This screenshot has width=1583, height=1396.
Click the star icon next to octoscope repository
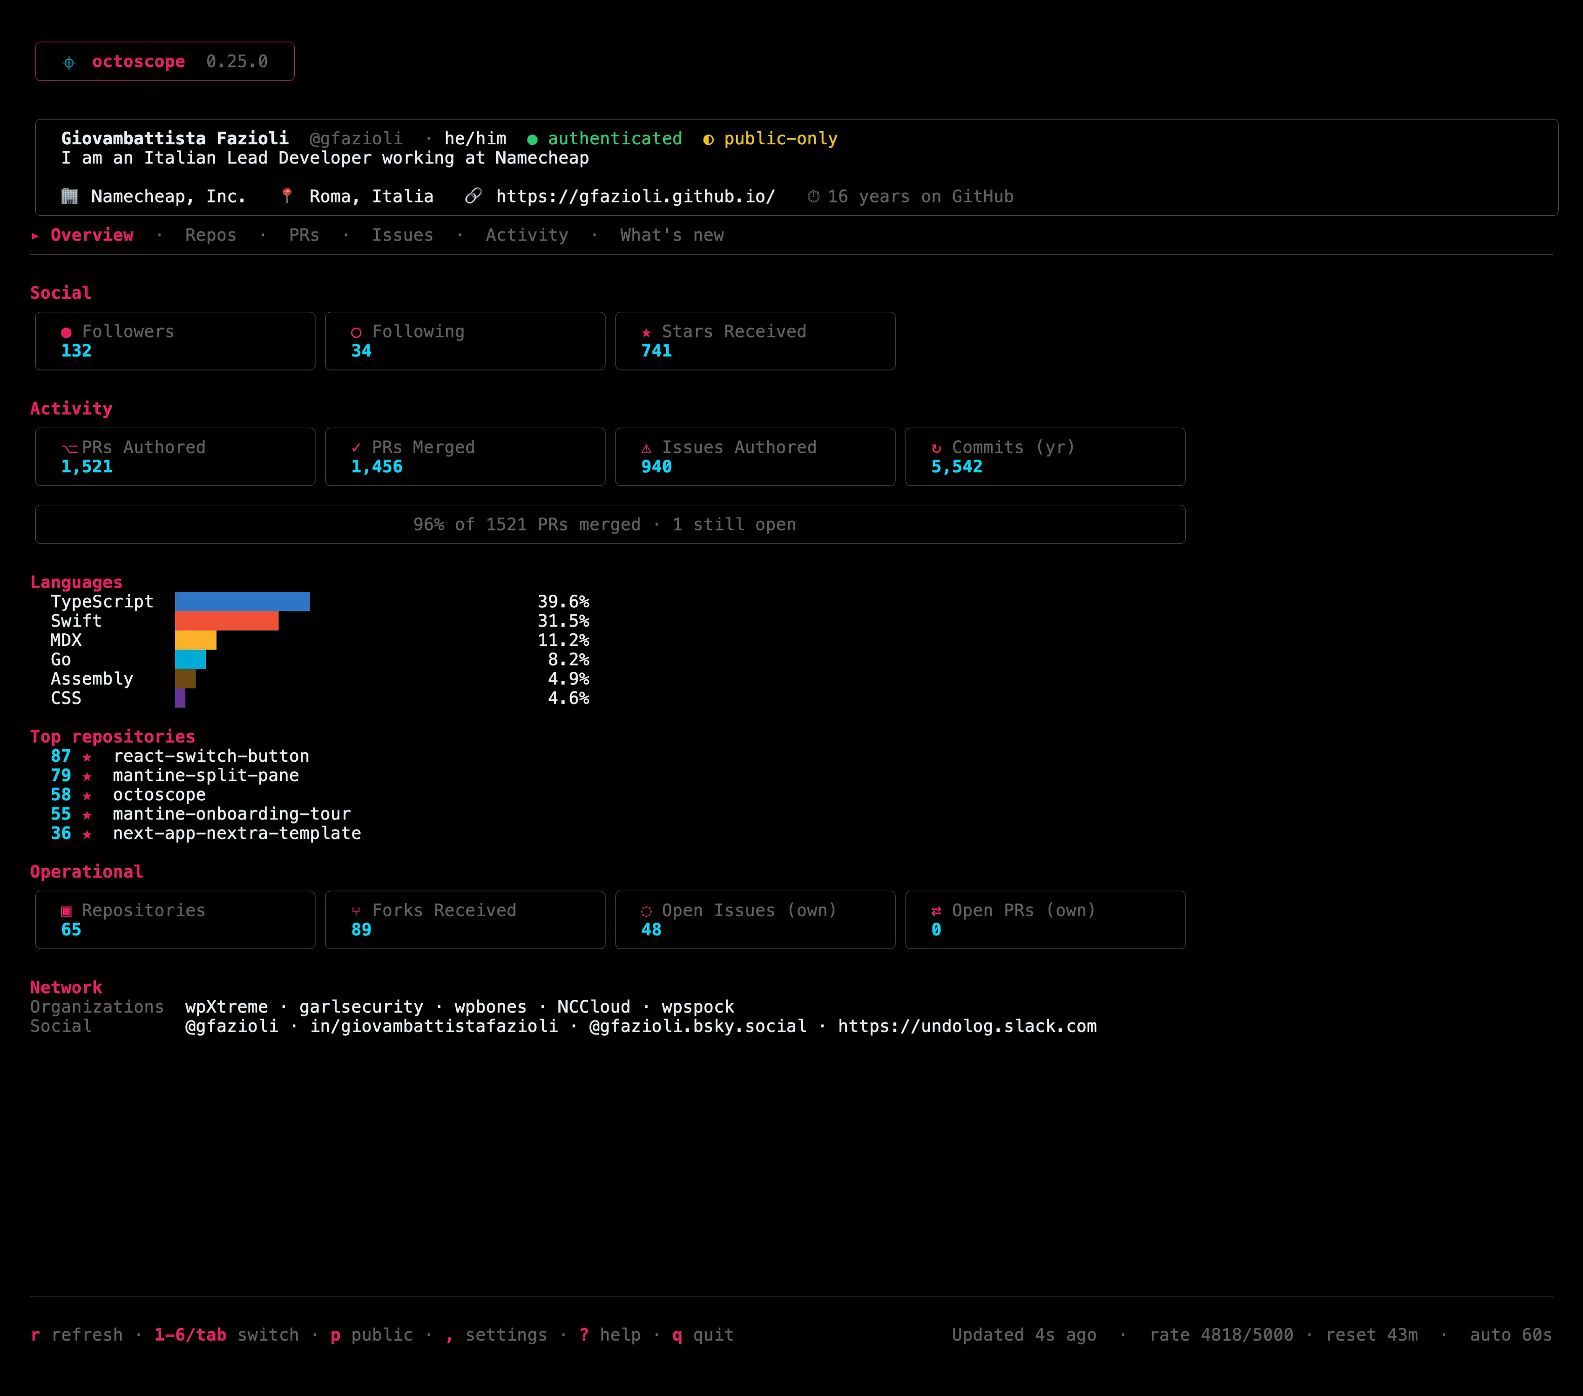click(x=87, y=796)
